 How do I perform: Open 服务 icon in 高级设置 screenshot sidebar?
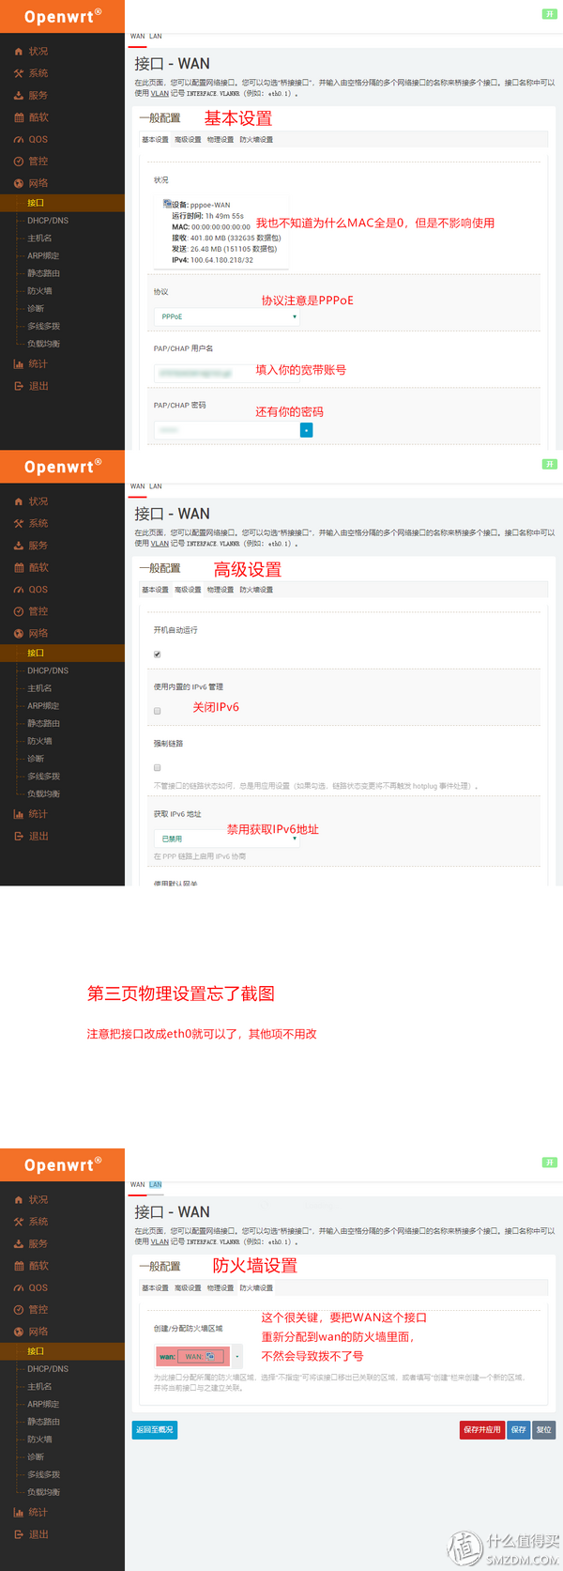tap(19, 546)
